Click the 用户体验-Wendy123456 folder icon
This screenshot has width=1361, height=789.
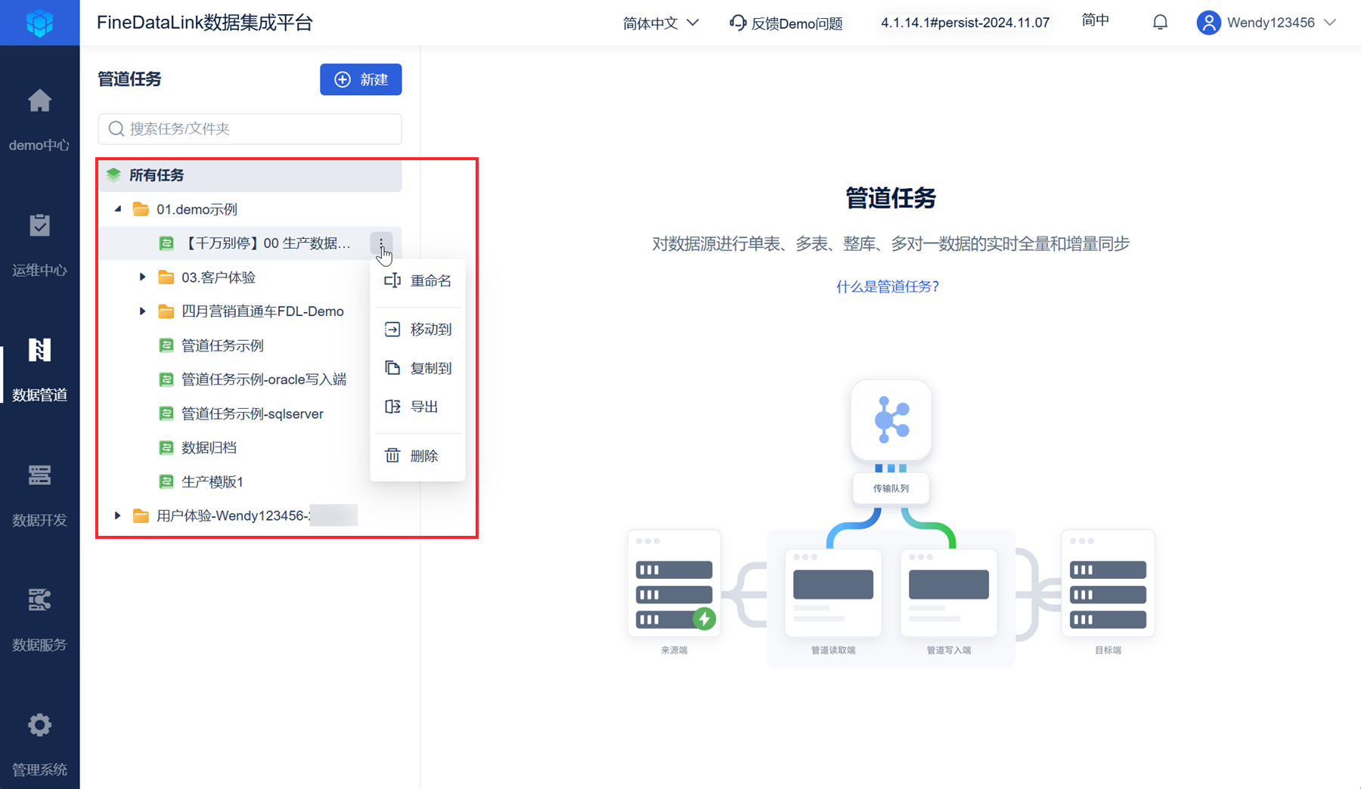tap(141, 515)
